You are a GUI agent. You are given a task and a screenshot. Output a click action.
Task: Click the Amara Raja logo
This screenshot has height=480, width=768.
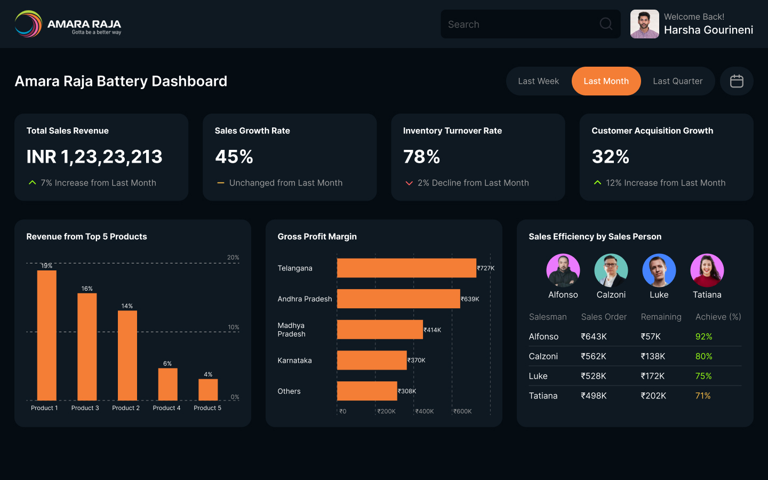68,24
